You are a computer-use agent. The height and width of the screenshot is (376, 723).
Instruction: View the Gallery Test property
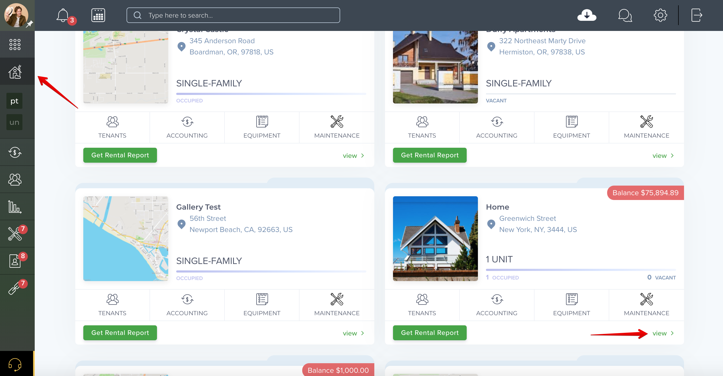click(x=353, y=333)
